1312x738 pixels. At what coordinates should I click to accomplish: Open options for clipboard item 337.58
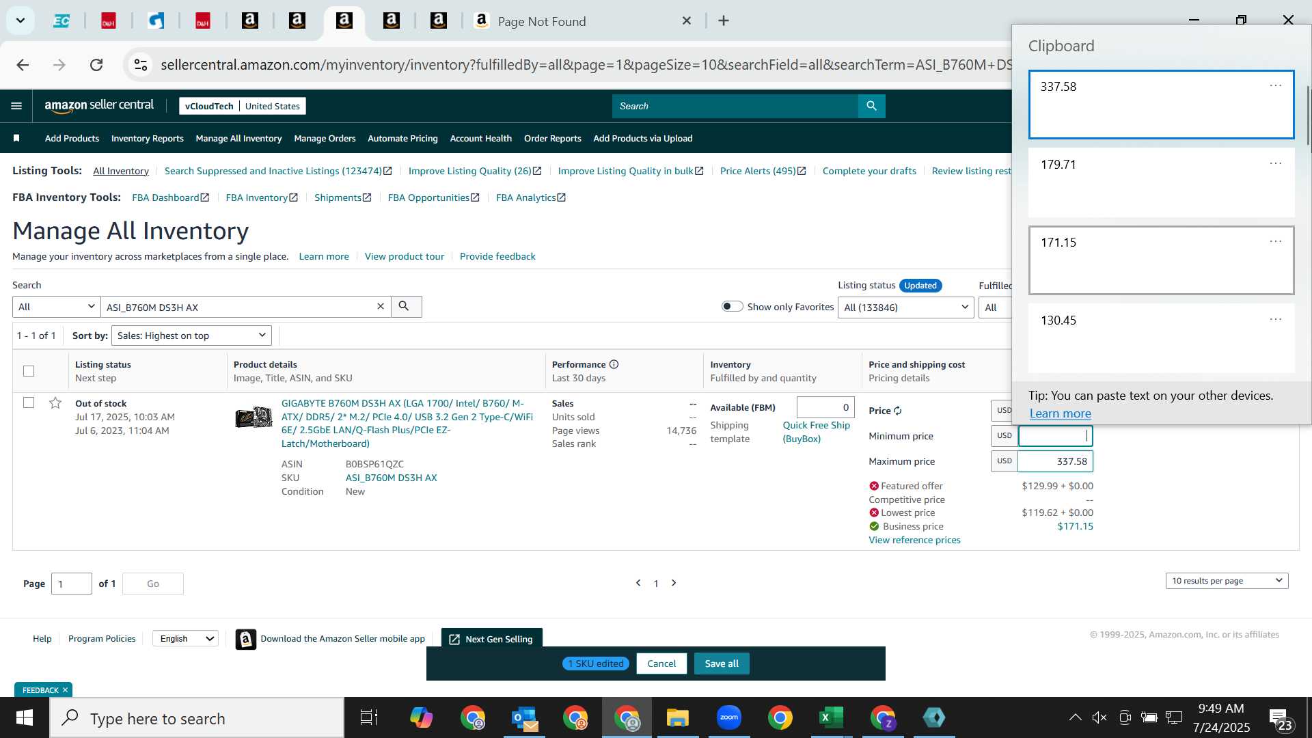[1275, 85]
